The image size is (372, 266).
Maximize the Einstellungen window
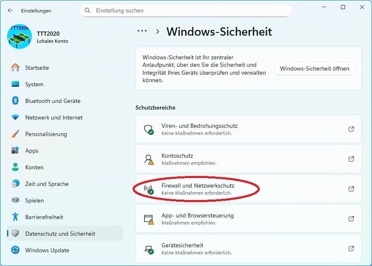(343, 7)
